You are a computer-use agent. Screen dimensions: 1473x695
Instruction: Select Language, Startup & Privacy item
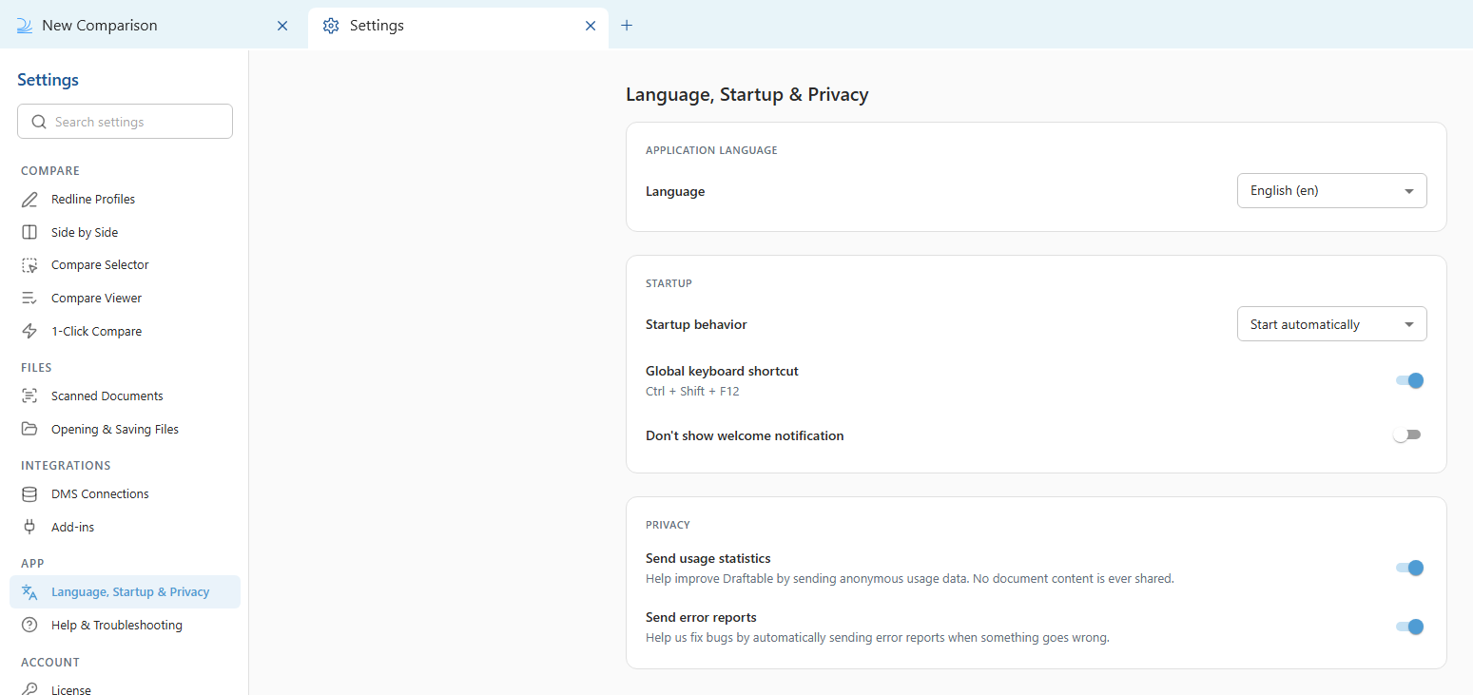tap(125, 592)
